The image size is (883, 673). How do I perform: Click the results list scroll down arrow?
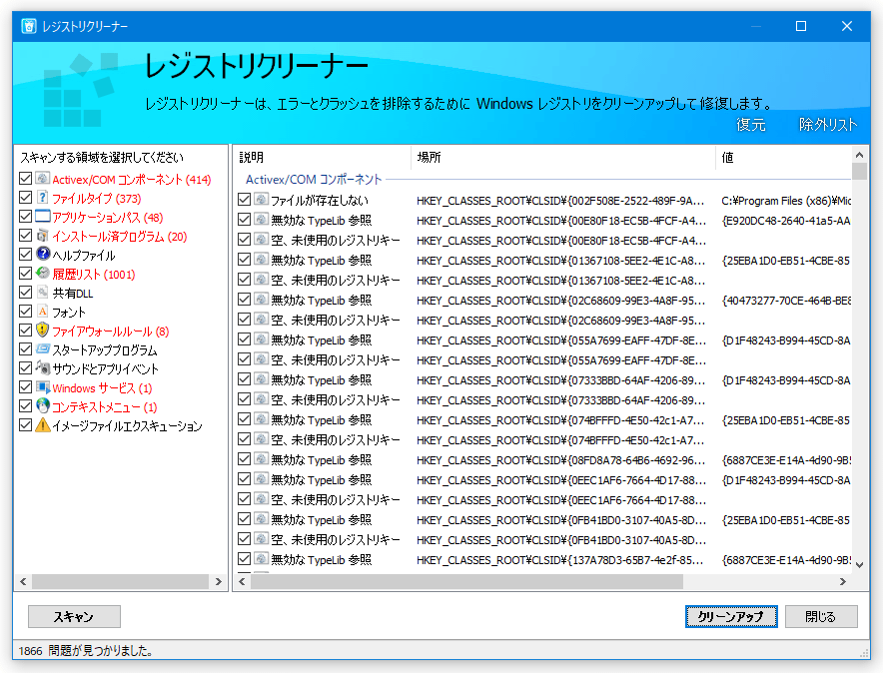859,565
